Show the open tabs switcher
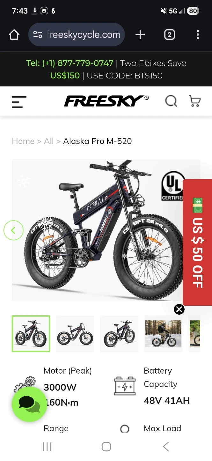The image size is (212, 461). [169, 35]
